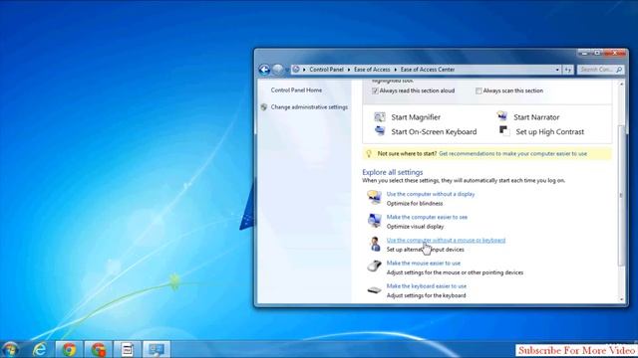Open Use computer without mouse or keyboard
The height and width of the screenshot is (358, 638).
pos(446,241)
